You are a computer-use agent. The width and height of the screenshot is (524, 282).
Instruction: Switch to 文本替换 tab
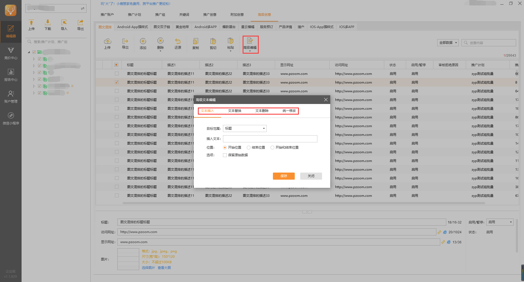pyautogui.click(x=235, y=111)
